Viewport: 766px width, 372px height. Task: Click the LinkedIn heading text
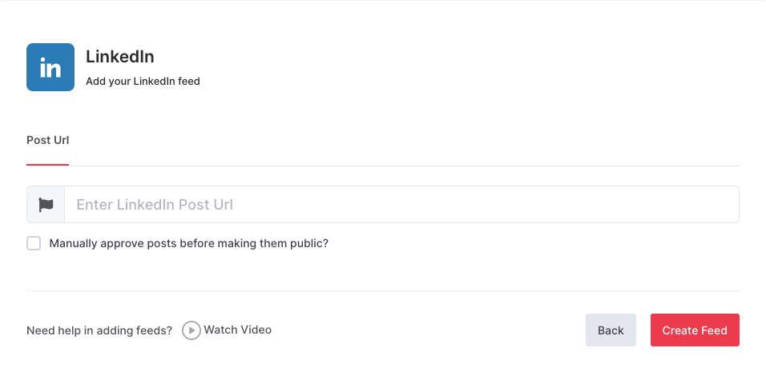point(119,57)
